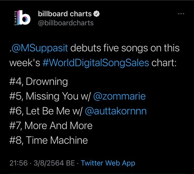
Task: Visit the @zommarie mentioned profile
Action: [x=119, y=96]
